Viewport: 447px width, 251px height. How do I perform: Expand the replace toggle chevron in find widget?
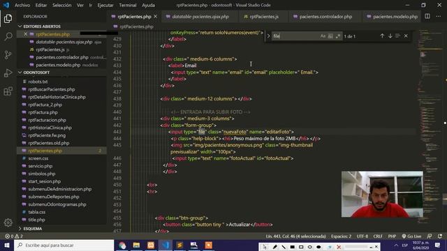coord(268,36)
